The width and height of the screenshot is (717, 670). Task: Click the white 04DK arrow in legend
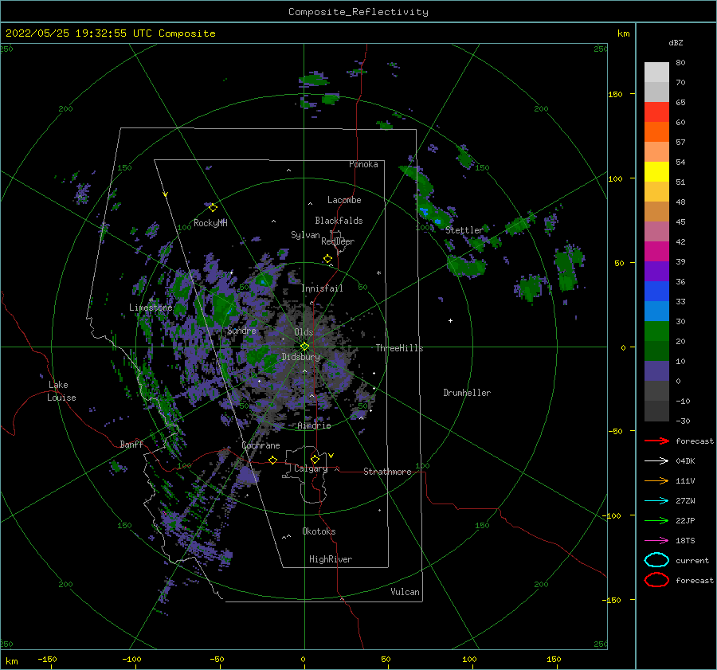click(656, 461)
